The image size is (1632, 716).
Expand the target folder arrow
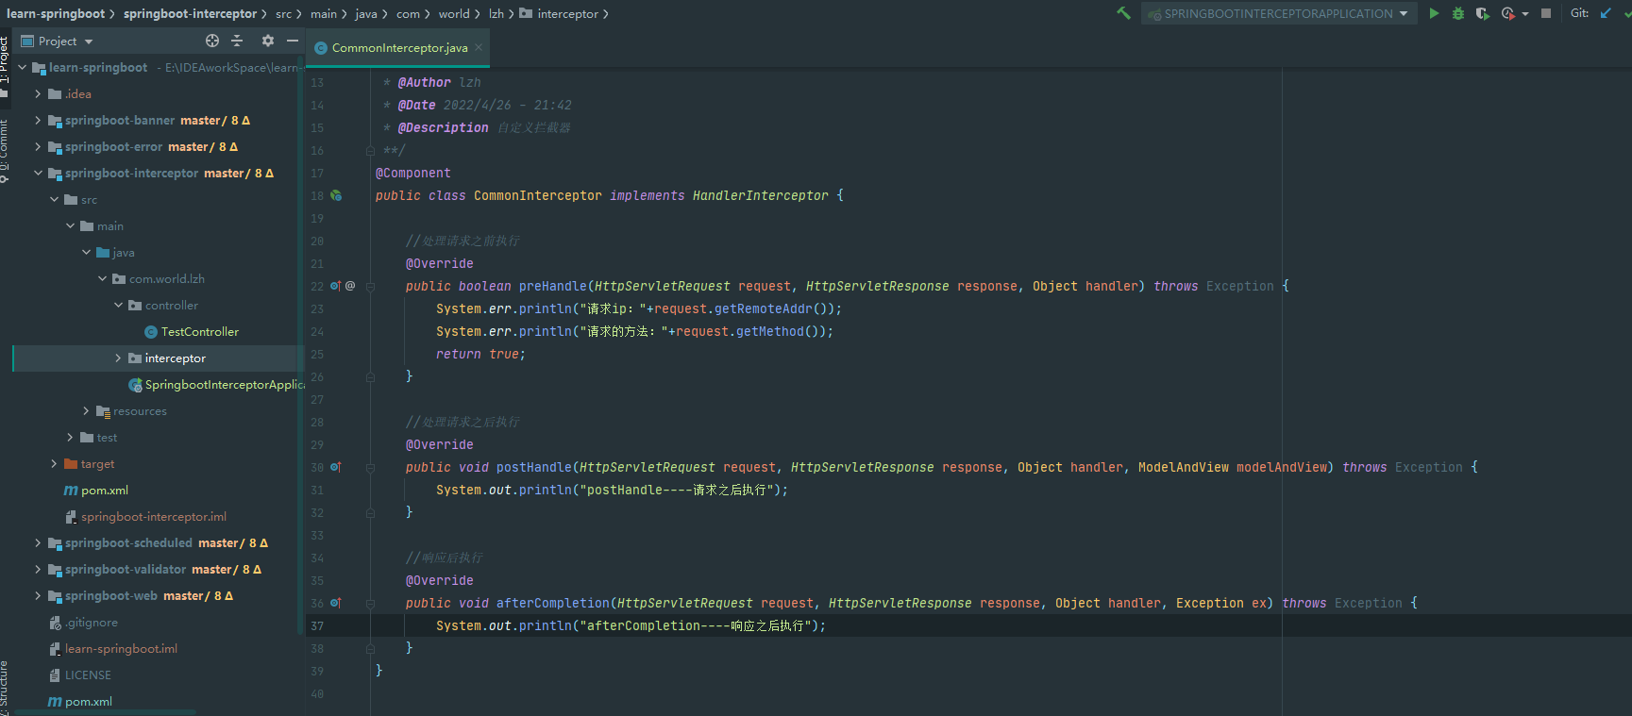pyautogui.click(x=54, y=463)
